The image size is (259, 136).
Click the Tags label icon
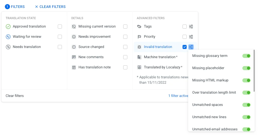click(139, 27)
